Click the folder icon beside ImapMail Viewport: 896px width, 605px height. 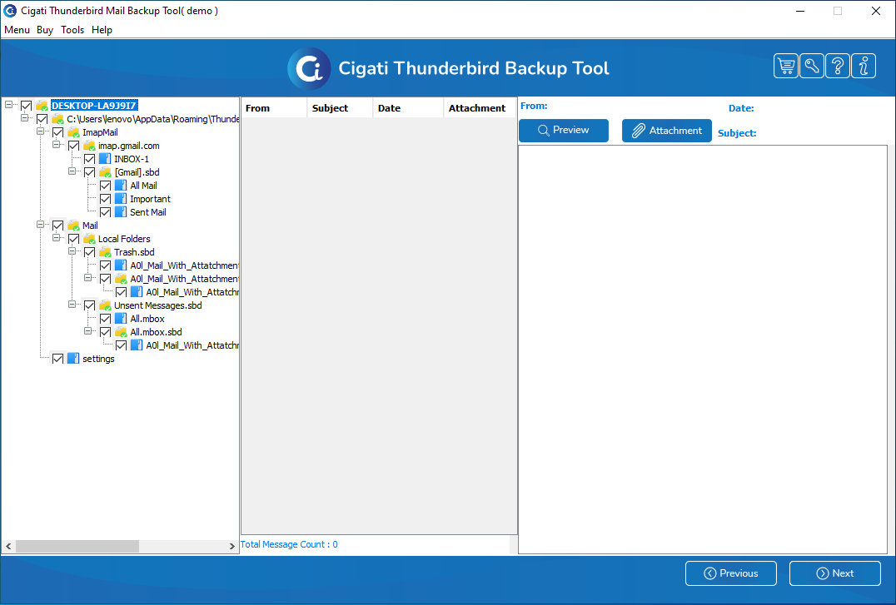click(x=74, y=132)
